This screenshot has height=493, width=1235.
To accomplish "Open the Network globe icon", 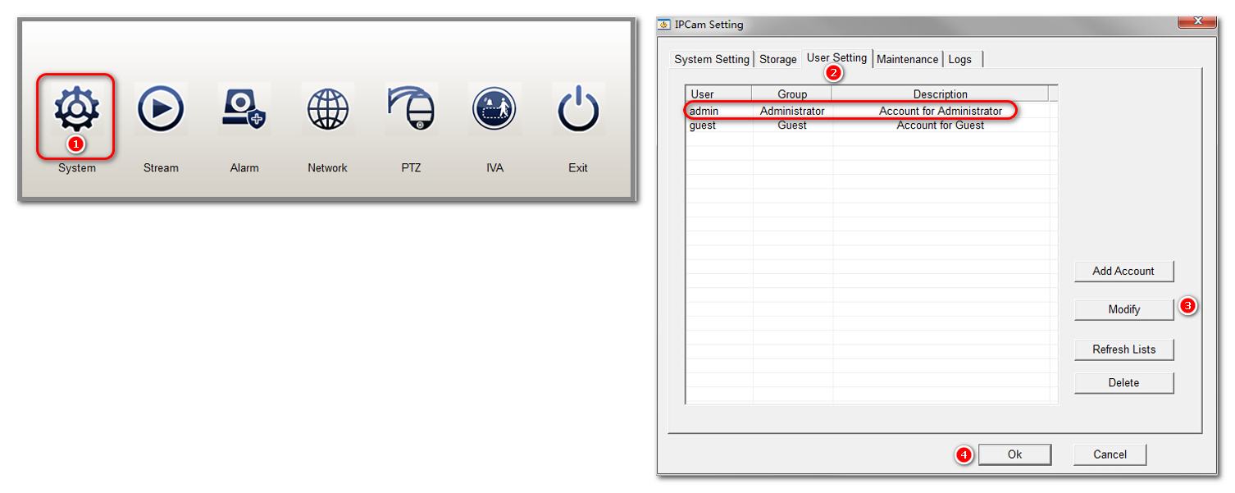I will click(x=328, y=109).
